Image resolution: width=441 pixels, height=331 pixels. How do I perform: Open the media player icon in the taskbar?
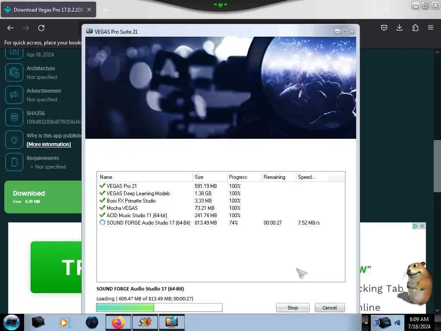[64, 322]
